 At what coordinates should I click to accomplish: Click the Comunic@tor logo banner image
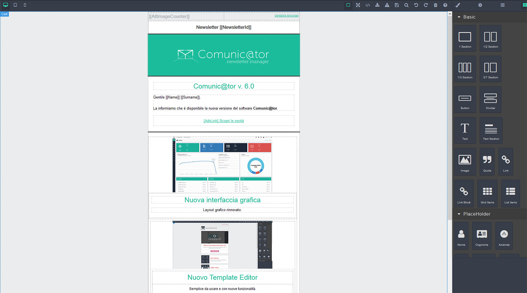coord(224,55)
